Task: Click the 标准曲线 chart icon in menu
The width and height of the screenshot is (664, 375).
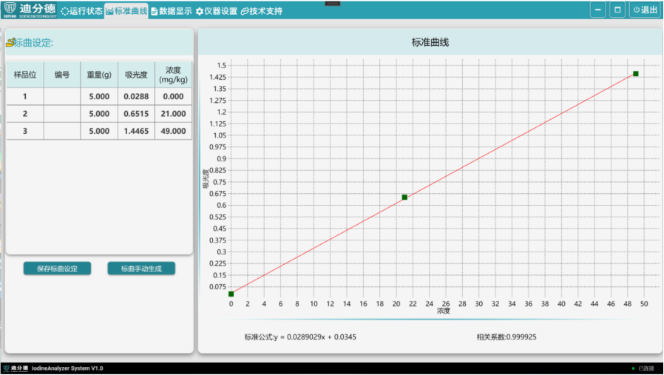Action: tap(109, 11)
